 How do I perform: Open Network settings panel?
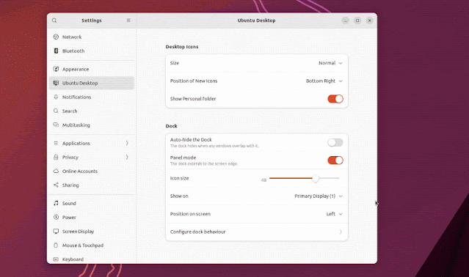tap(92, 37)
